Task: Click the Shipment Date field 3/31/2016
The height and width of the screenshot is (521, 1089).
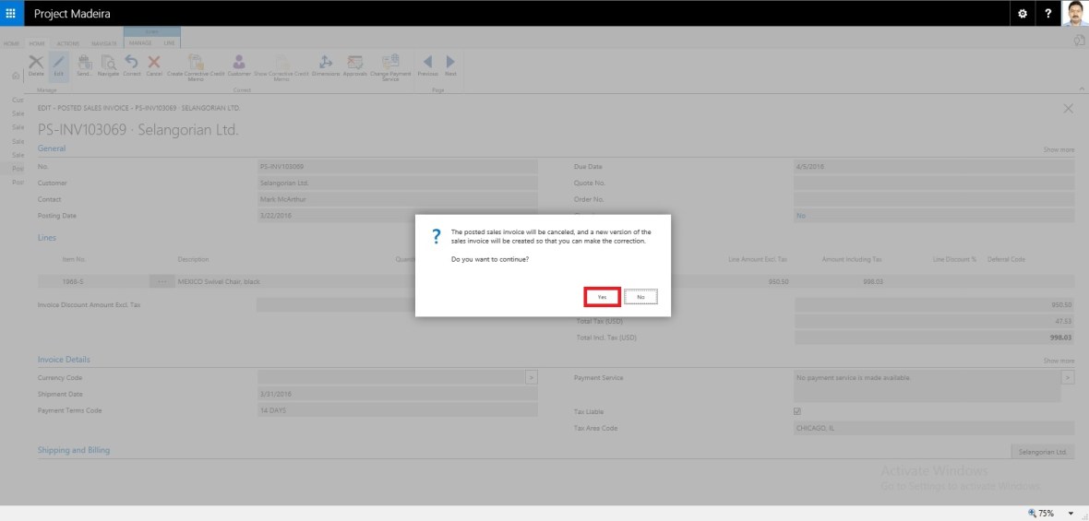Action: [397, 394]
